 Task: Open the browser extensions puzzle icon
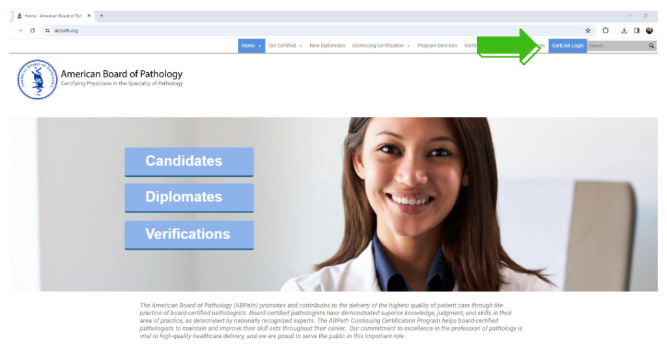(x=605, y=31)
